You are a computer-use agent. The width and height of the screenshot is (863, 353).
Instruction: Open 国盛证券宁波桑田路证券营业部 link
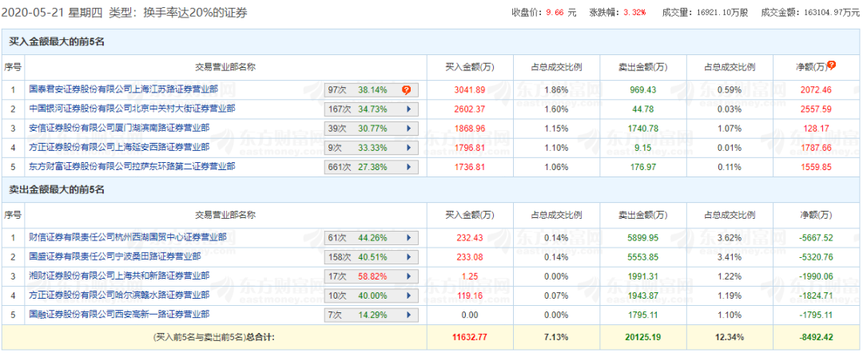click(114, 257)
